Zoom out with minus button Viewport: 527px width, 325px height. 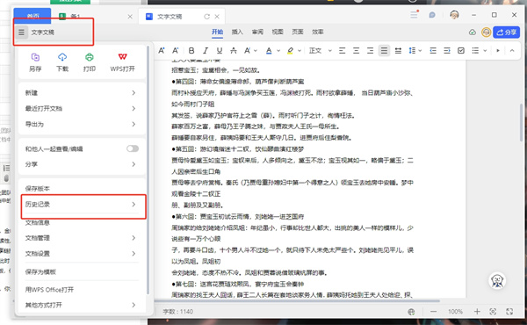pos(434,312)
